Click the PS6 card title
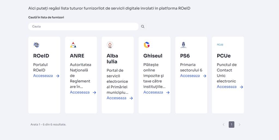 [185, 56]
